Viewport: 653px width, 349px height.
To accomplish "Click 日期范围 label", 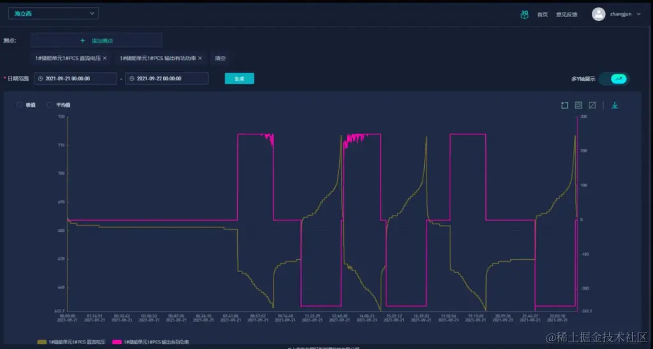I will click(x=18, y=78).
